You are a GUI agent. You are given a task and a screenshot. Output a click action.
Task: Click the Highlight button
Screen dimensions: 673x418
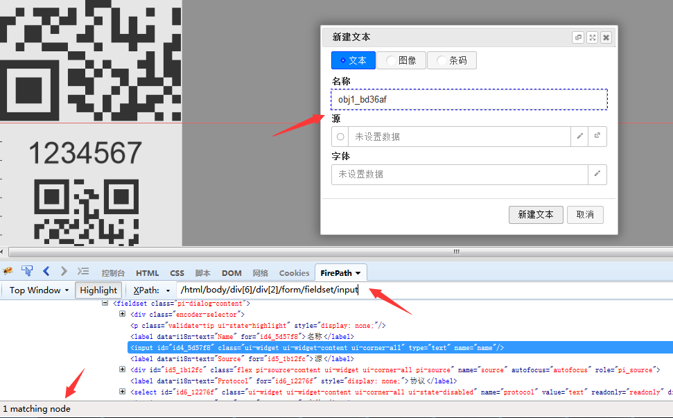click(x=98, y=290)
